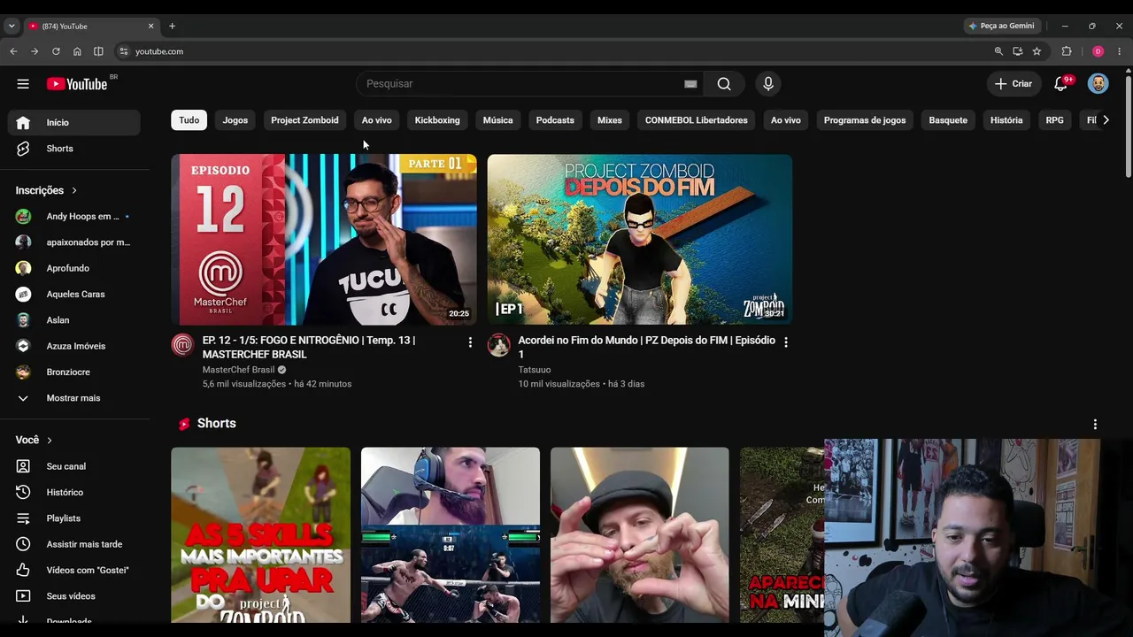Open Vídeos com "Gostei" list

[x=74, y=570]
